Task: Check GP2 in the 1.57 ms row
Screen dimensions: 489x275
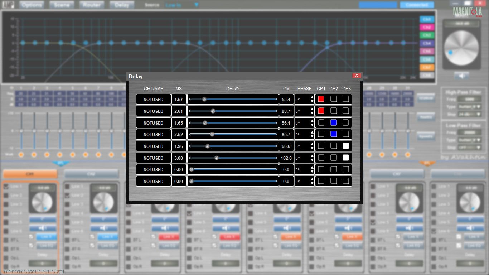Action: point(334,99)
